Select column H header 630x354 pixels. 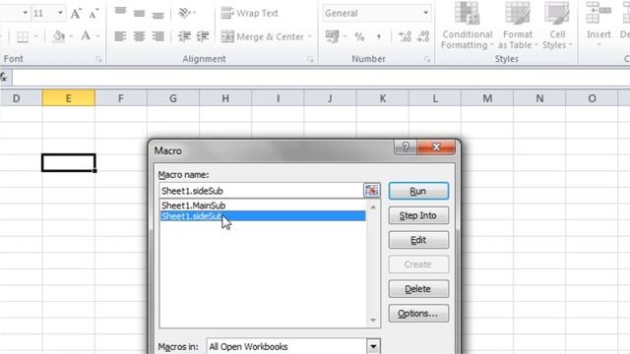tap(225, 98)
